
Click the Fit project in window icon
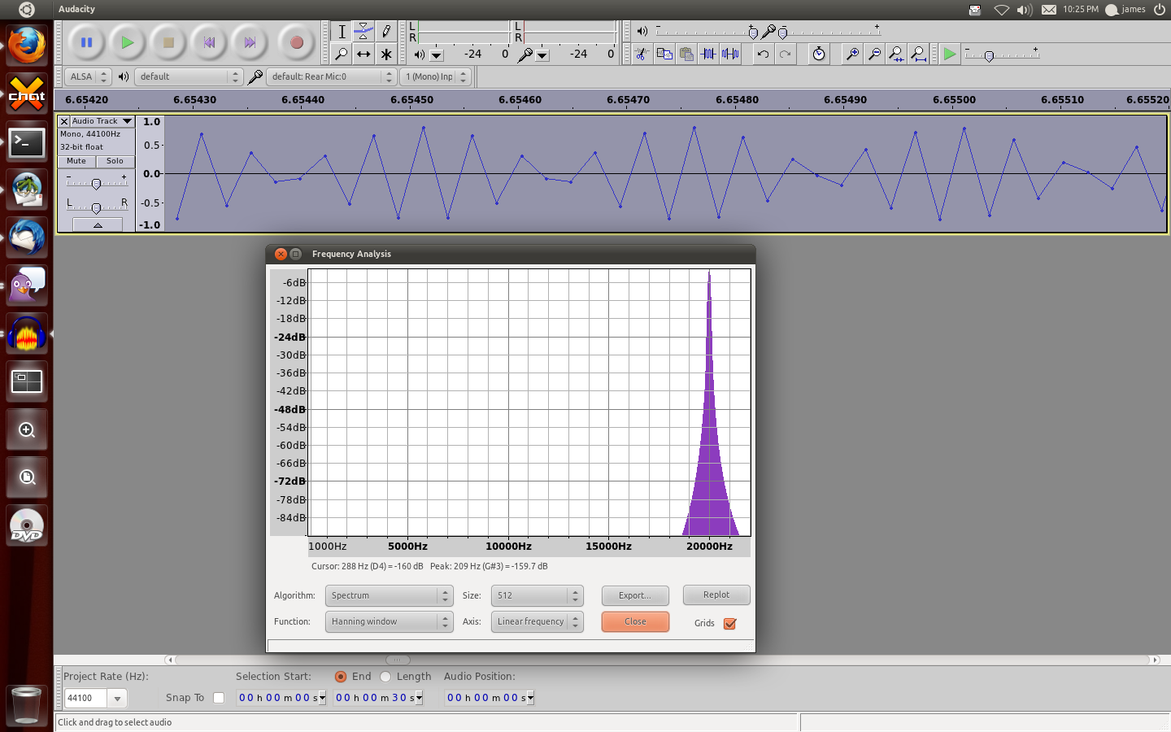918,54
